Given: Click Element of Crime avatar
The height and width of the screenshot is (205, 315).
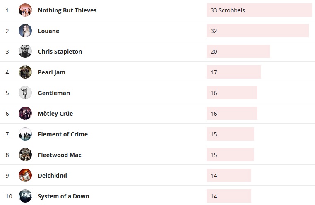Looking at the screenshot, I should click(x=25, y=134).
